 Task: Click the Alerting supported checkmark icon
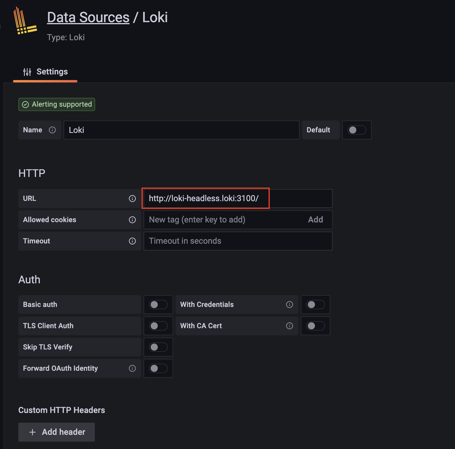click(x=25, y=105)
